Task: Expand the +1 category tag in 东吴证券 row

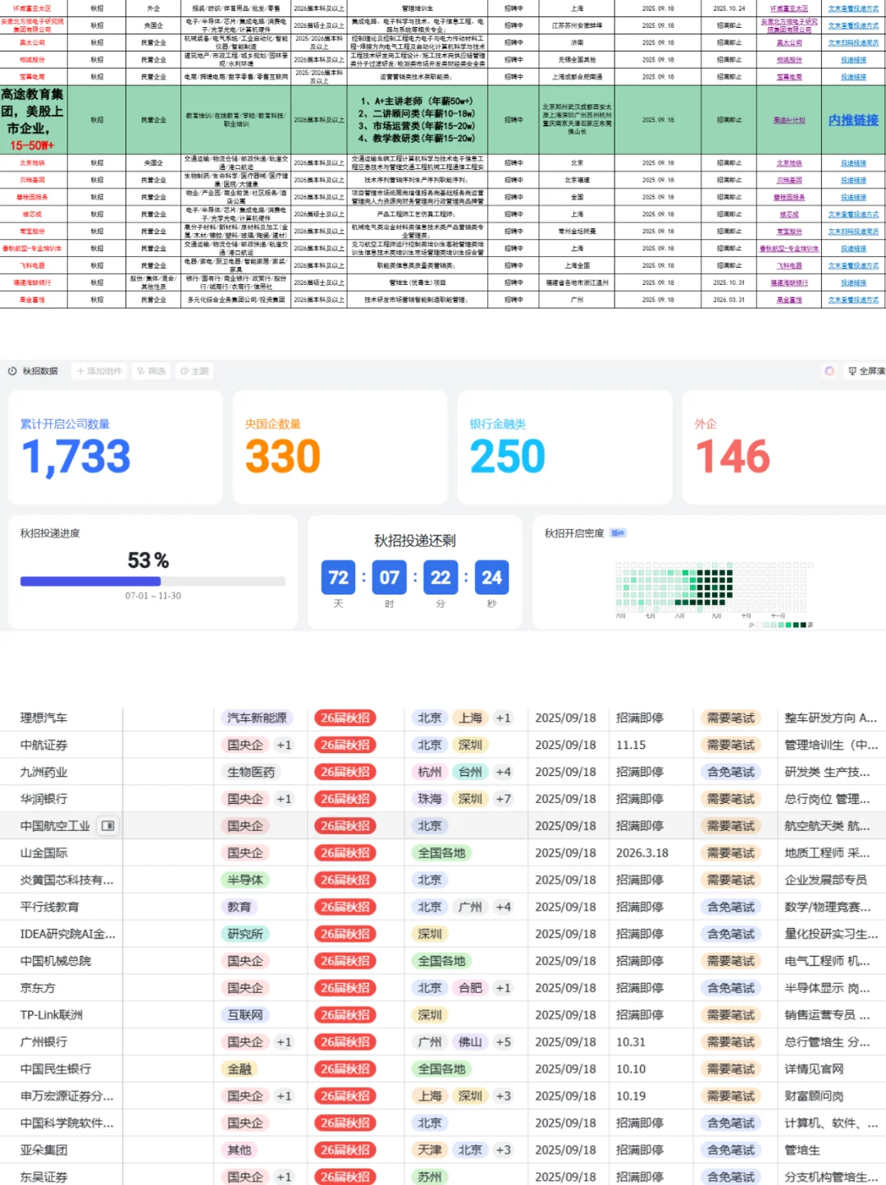Action: [284, 1177]
